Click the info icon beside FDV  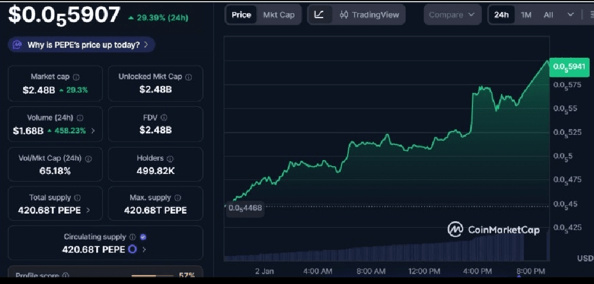point(164,118)
